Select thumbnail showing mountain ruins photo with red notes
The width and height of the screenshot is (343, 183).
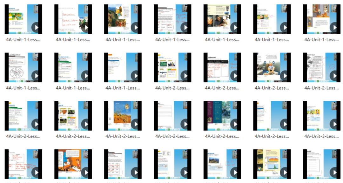click(222, 164)
